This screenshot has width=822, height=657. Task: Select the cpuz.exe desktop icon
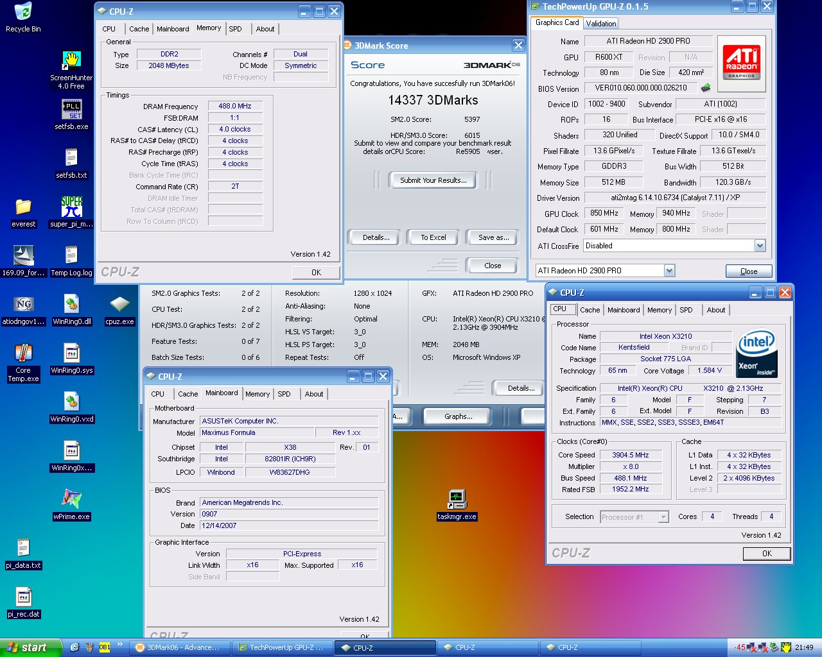[x=119, y=311]
